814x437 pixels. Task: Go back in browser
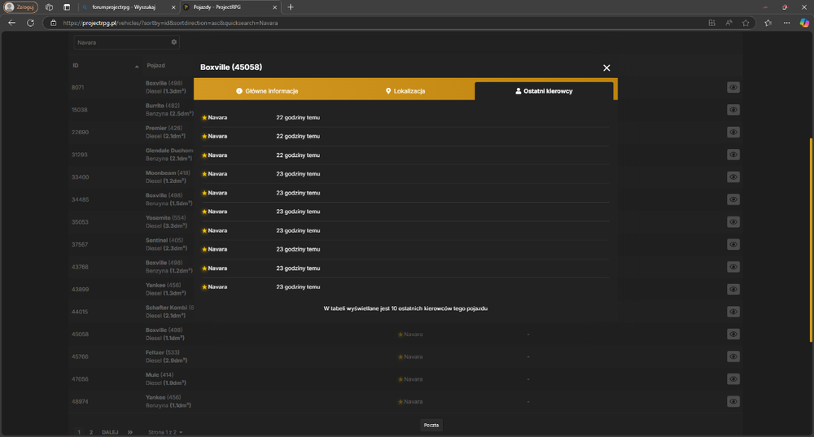[x=12, y=23]
